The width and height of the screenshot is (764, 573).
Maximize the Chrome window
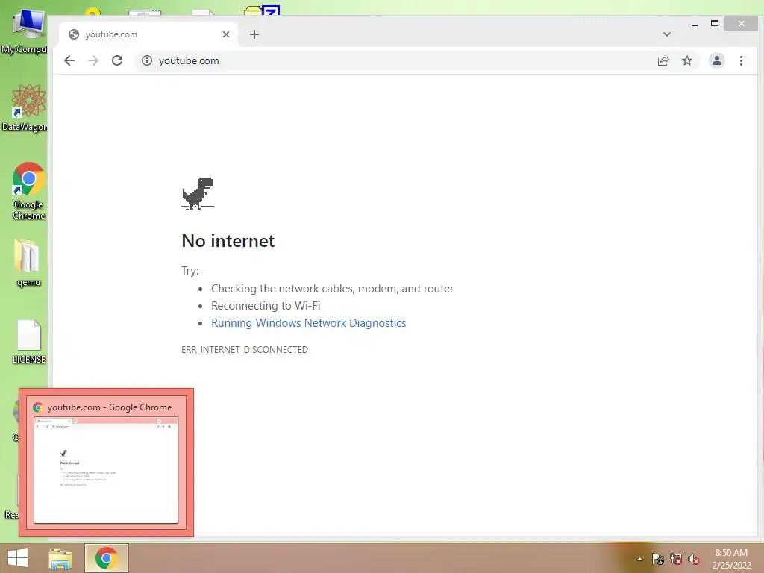[715, 23]
